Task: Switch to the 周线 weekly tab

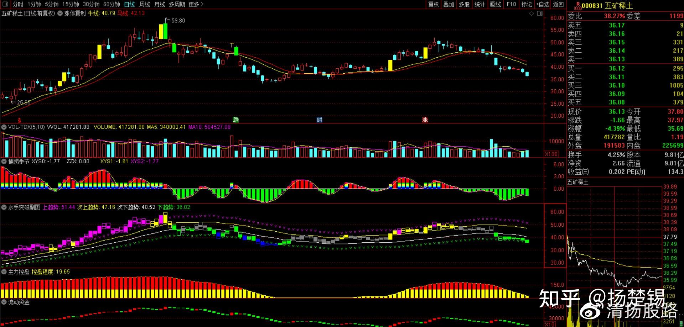Action: pos(145,4)
